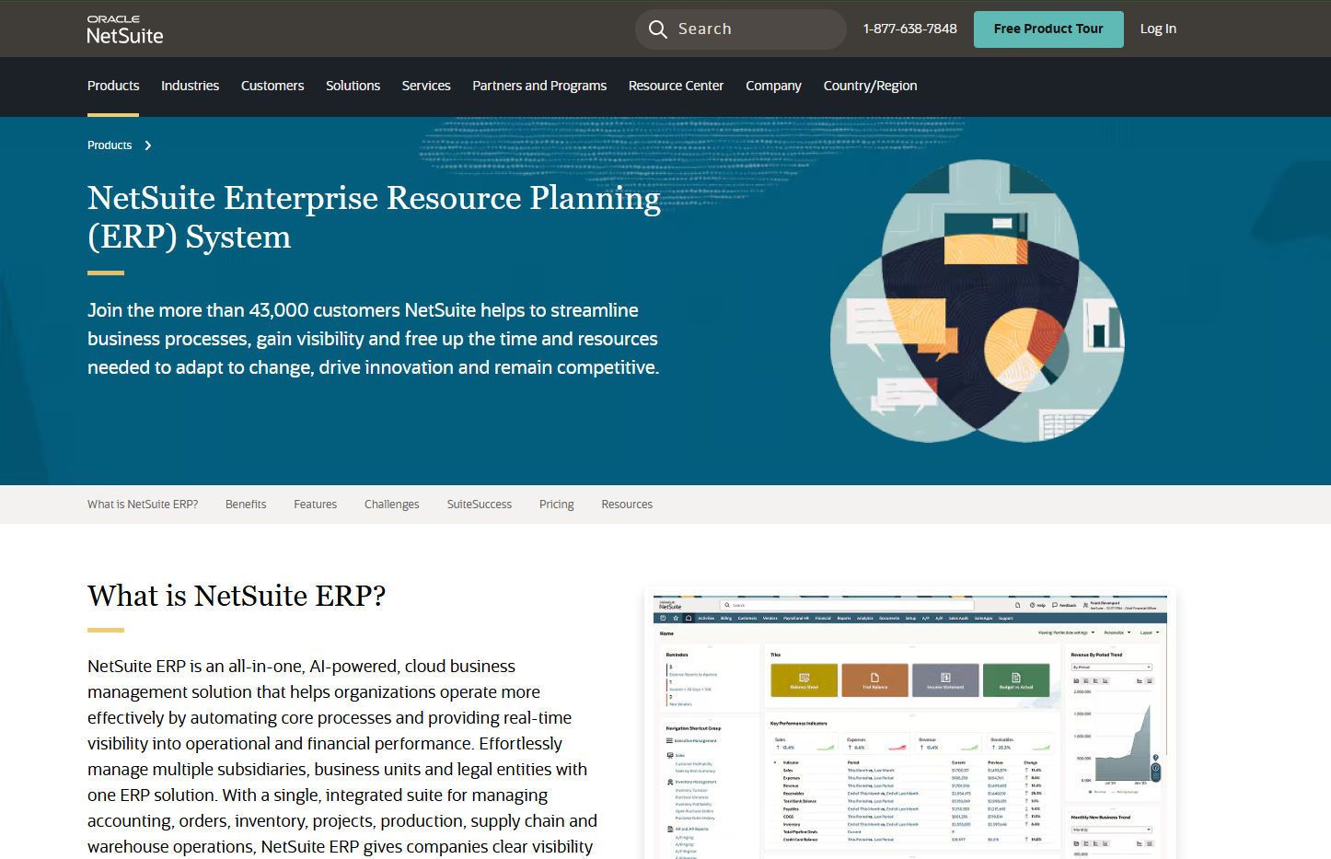Expand the Solutions navigation menu
The image size is (1331, 859).
(353, 86)
